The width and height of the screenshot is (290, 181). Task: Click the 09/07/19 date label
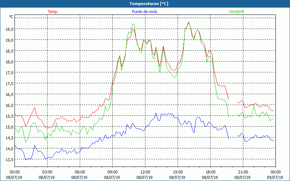(x=275, y=177)
